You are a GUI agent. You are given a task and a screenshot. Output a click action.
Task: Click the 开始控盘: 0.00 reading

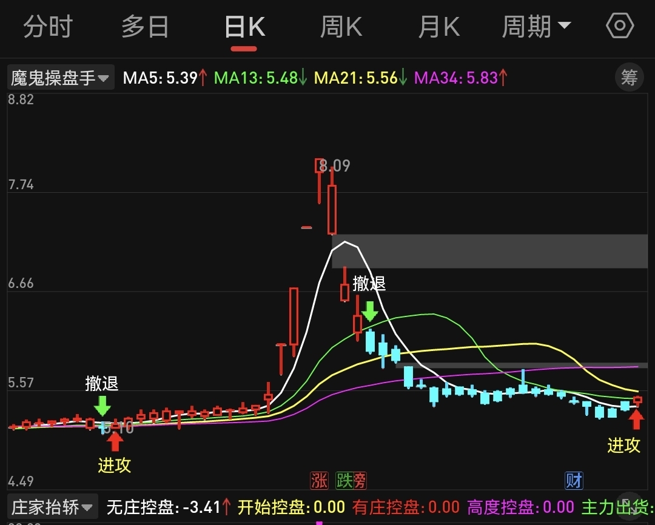(x=291, y=507)
